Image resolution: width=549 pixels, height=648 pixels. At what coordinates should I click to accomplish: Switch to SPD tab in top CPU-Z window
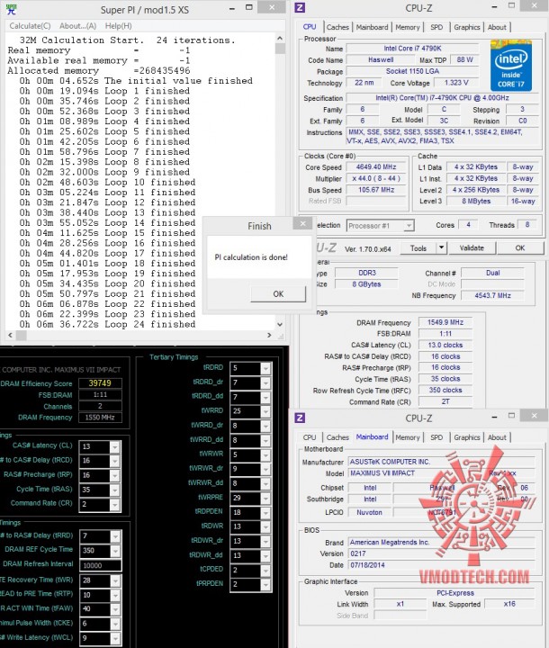(436, 27)
